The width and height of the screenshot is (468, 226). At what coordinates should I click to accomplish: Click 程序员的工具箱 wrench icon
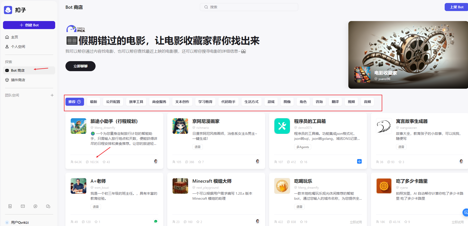tap(282, 126)
